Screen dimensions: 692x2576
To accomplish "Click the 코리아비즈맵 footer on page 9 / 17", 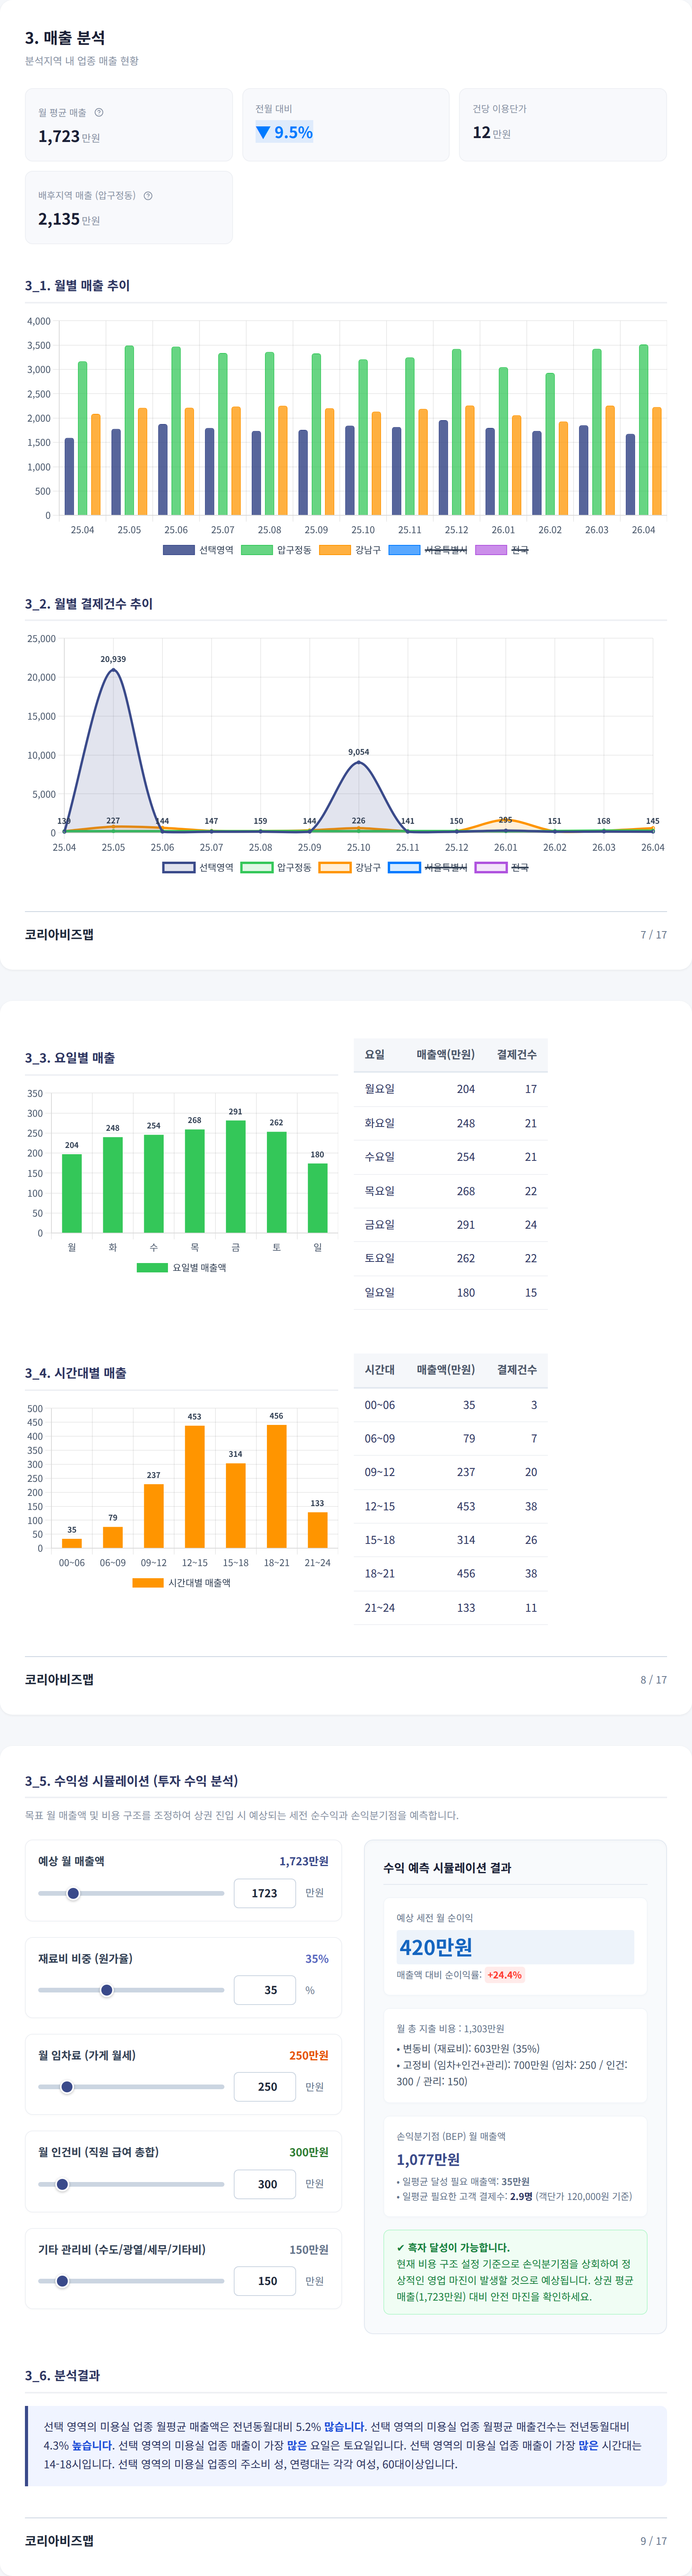I will pyautogui.click(x=59, y=2540).
